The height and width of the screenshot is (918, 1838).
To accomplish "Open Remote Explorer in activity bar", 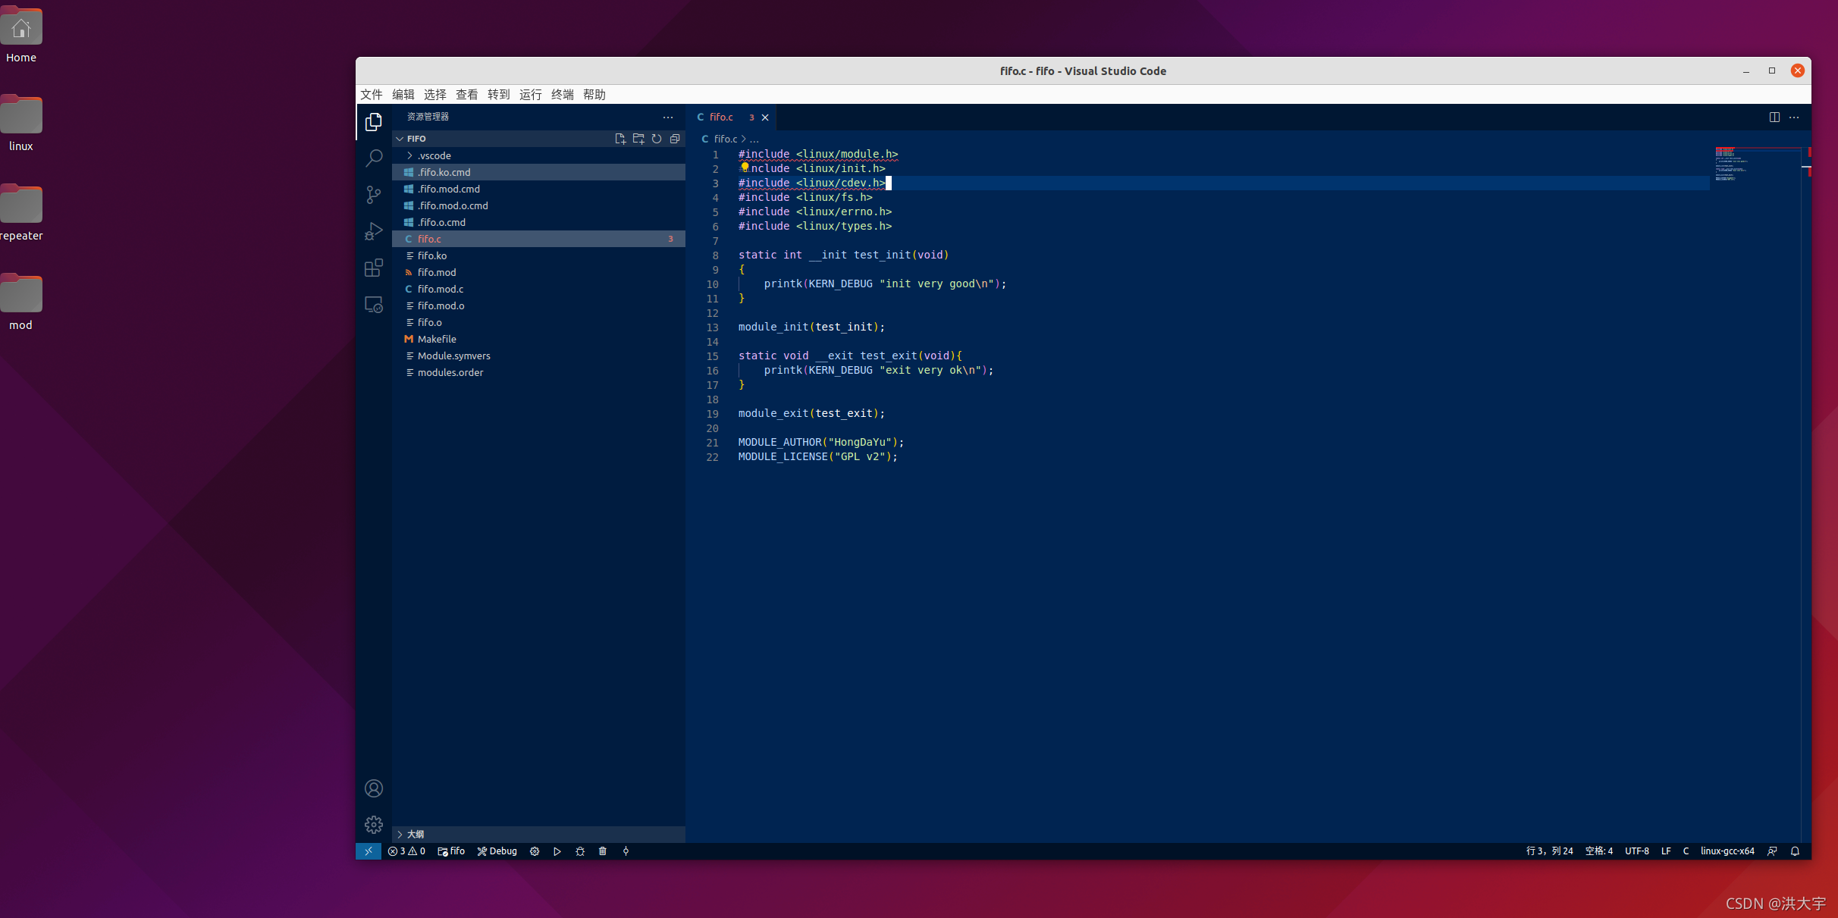I will (374, 305).
